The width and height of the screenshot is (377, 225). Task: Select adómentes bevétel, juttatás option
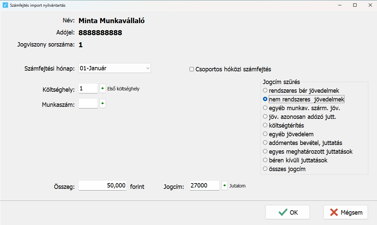click(265, 143)
